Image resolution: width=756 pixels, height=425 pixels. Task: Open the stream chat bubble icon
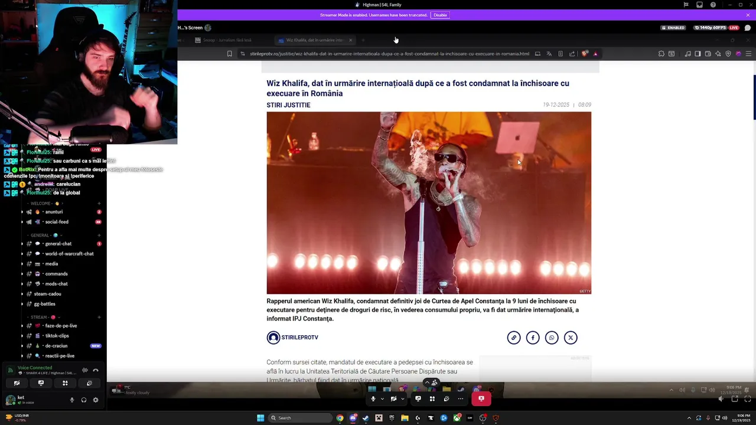(748, 28)
